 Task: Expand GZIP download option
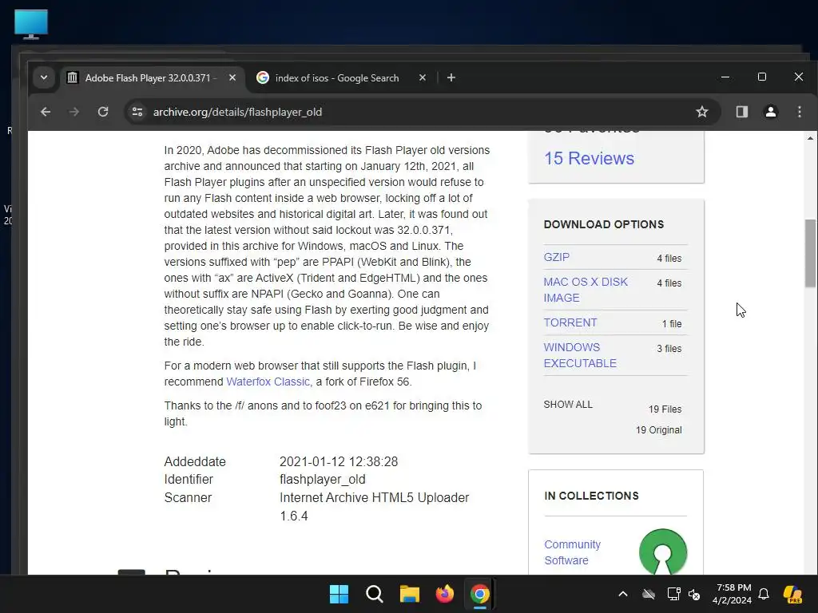[557, 258]
